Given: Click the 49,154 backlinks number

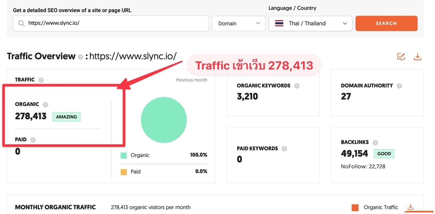Looking at the screenshot, I should click(354, 154).
